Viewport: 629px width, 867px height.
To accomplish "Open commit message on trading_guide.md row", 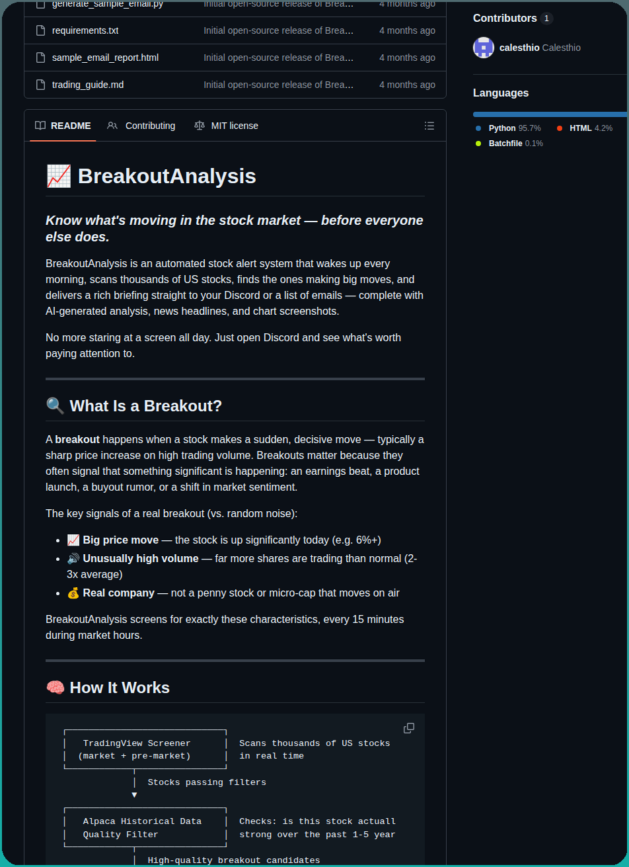I will tap(278, 85).
